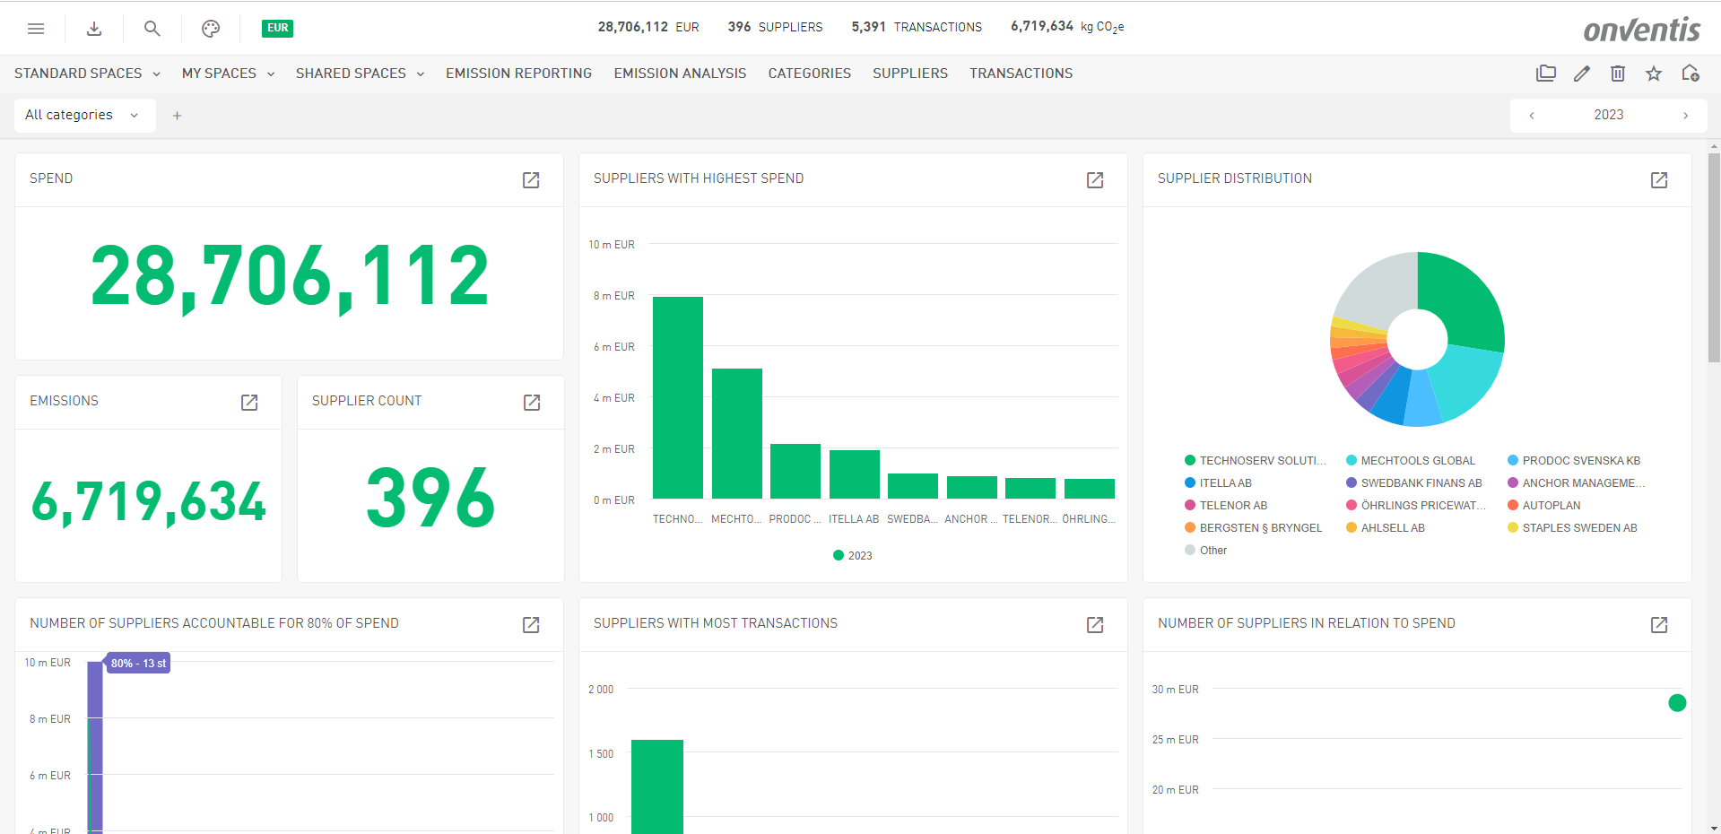Delete space using trash icon

(1618, 74)
